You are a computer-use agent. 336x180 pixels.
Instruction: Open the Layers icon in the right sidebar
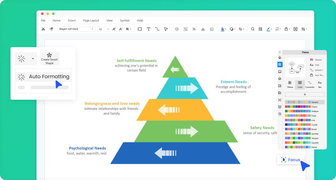[280, 78]
